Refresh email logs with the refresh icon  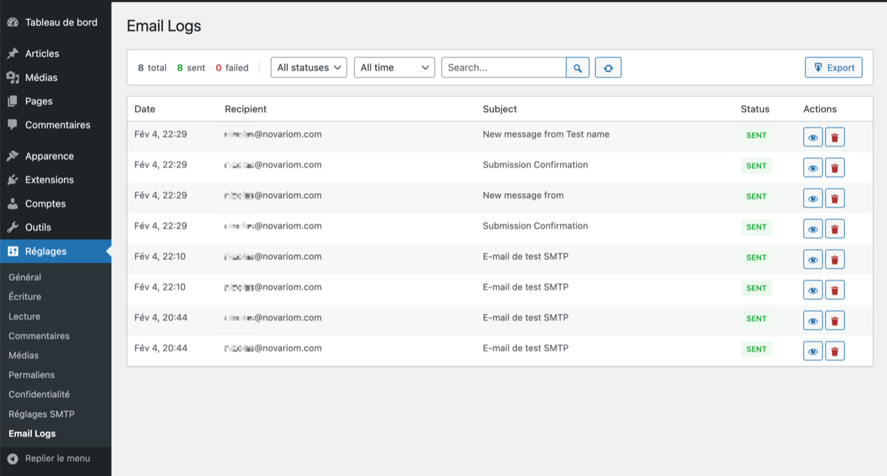(x=608, y=67)
